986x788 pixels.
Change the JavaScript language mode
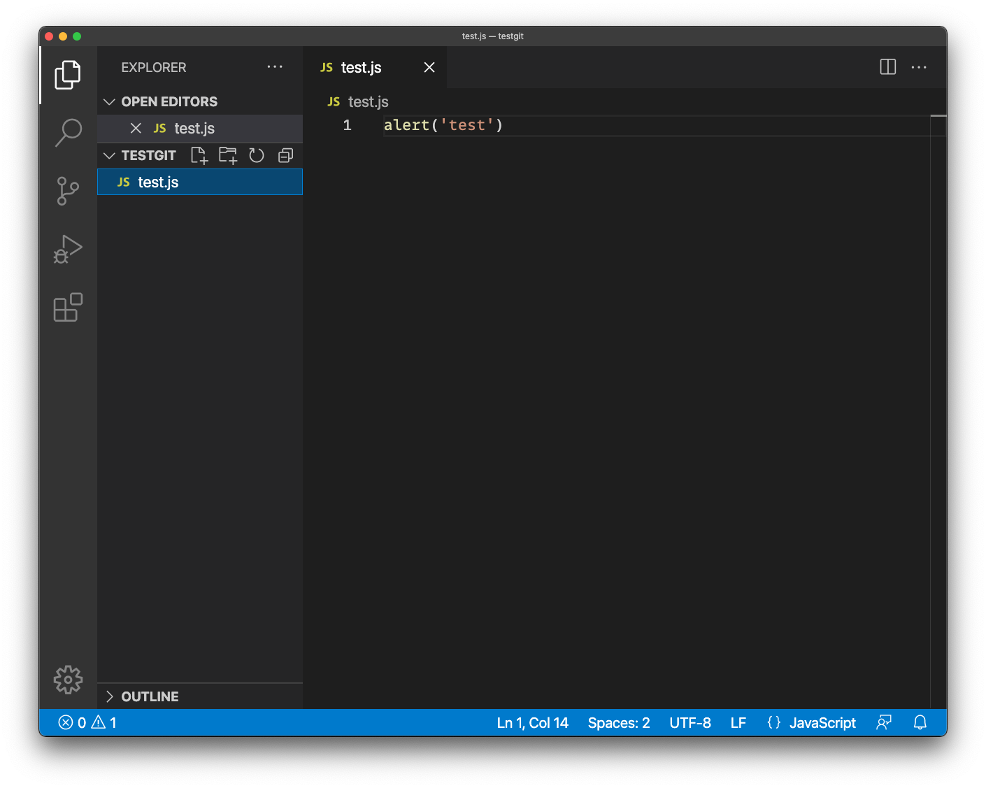[x=822, y=723]
